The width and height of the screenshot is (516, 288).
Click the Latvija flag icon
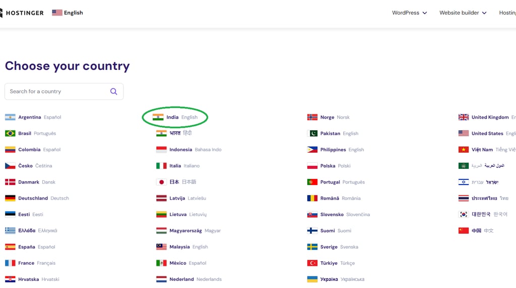161,198
